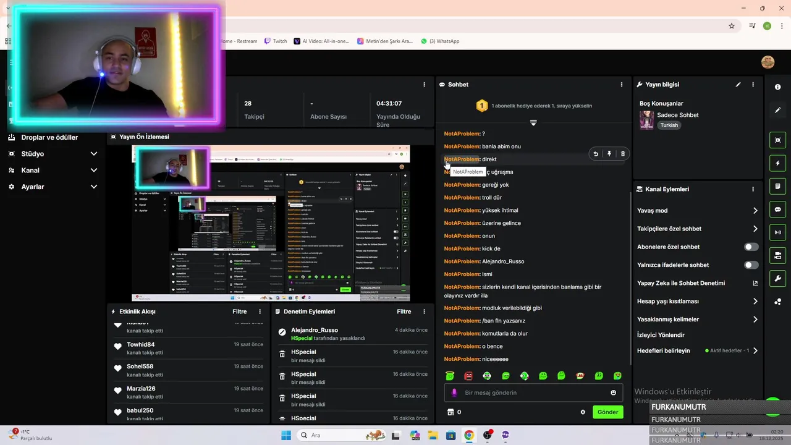The height and width of the screenshot is (445, 791).
Task: Click the Gönder send button
Action: (x=607, y=412)
